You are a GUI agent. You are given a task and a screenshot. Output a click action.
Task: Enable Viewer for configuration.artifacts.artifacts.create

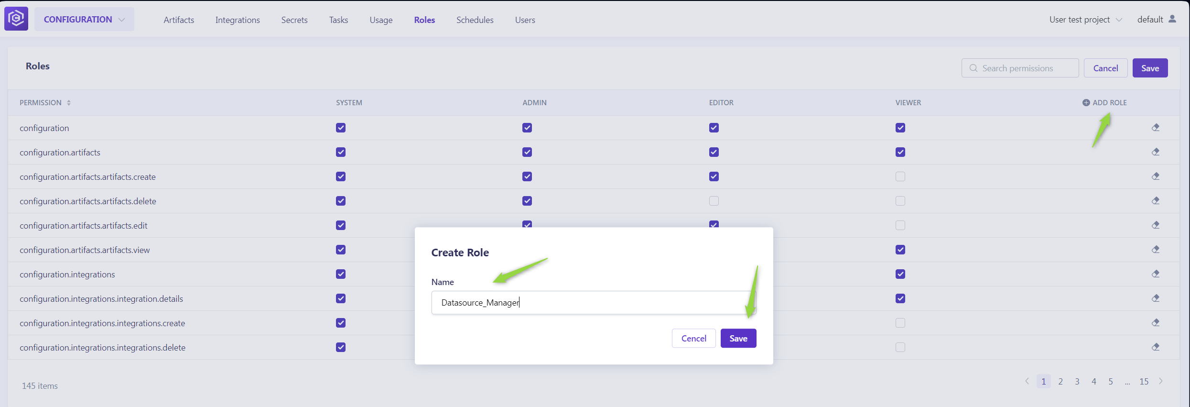(900, 176)
